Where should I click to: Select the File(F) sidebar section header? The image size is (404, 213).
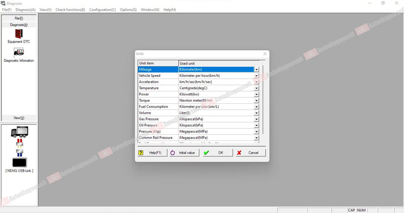click(x=19, y=18)
